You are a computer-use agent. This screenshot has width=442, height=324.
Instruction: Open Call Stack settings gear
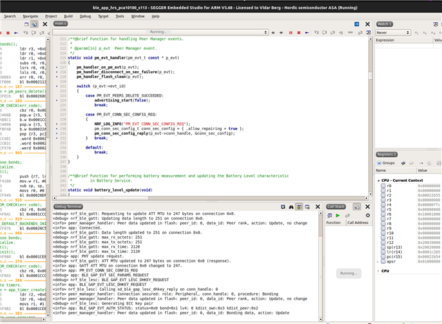coord(367,215)
